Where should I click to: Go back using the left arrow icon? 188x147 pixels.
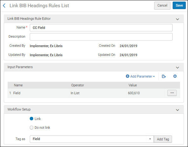point(4,6)
